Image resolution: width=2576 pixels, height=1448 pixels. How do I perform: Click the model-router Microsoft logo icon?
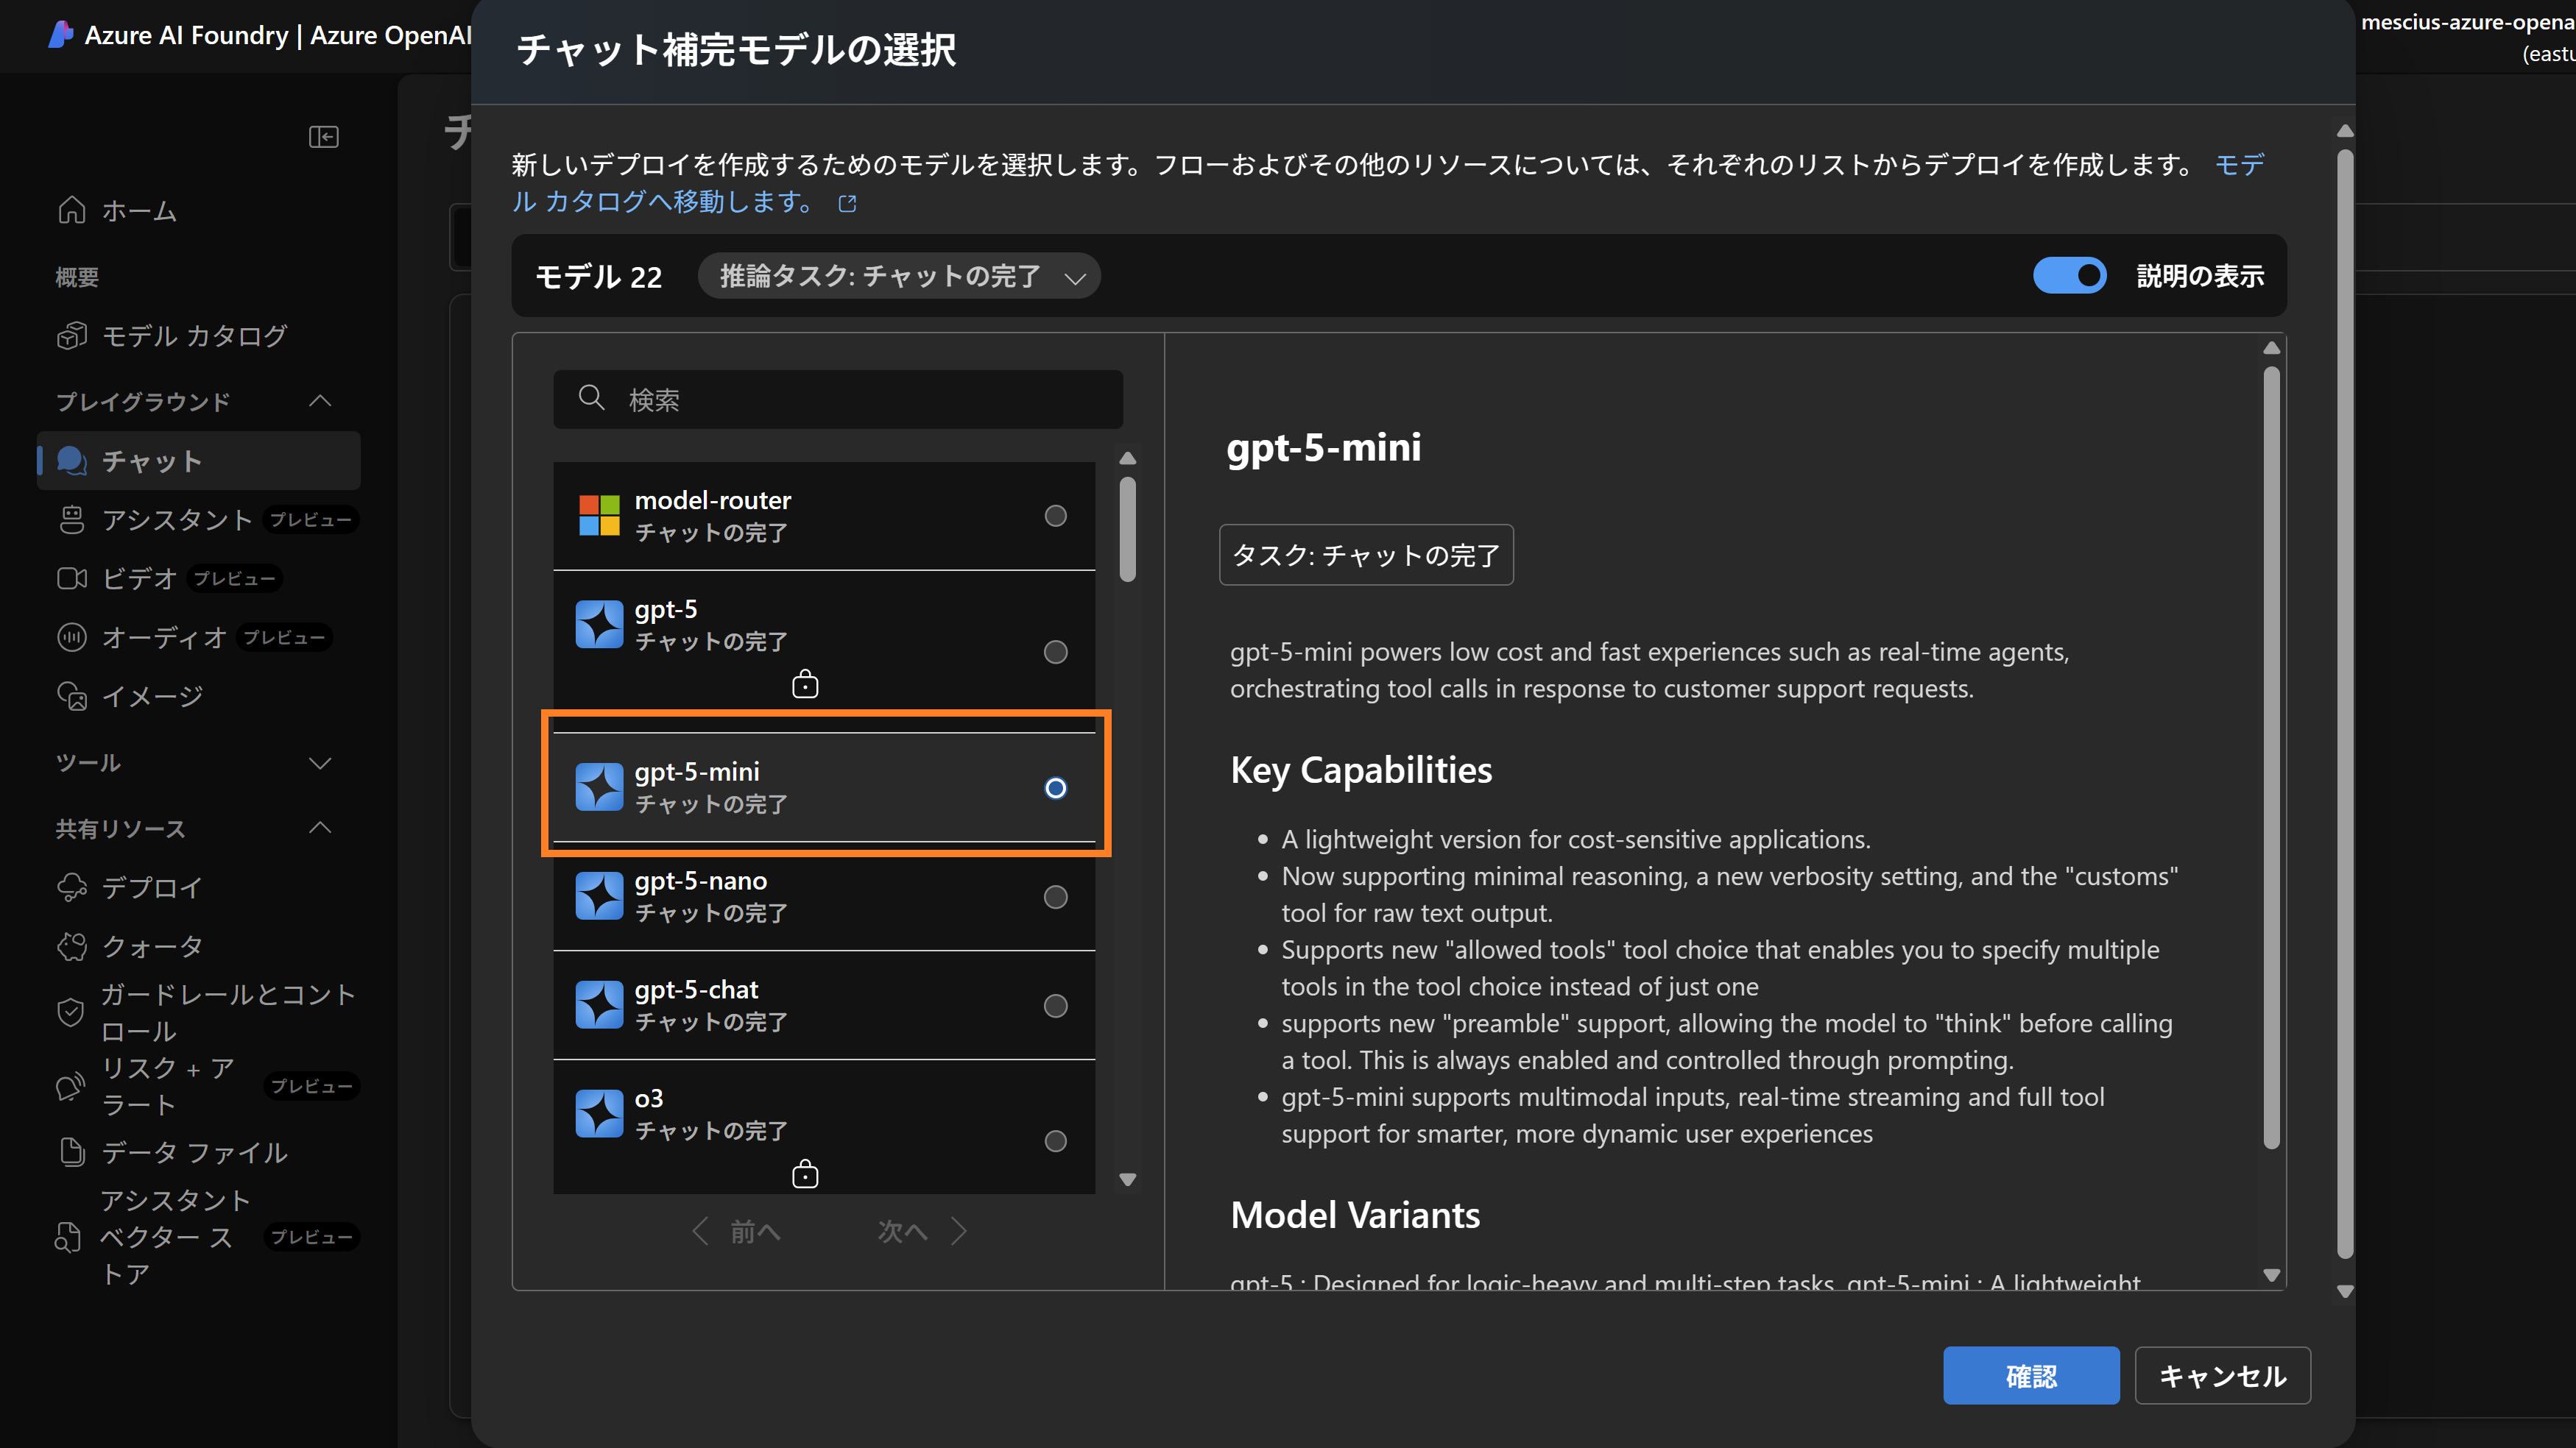(599, 516)
